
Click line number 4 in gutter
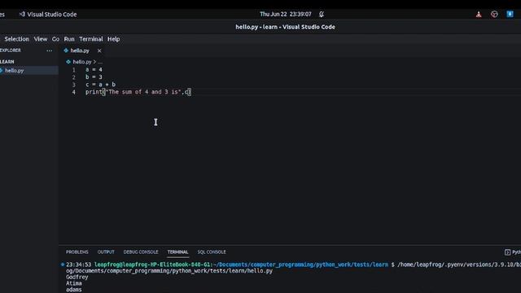tap(74, 92)
